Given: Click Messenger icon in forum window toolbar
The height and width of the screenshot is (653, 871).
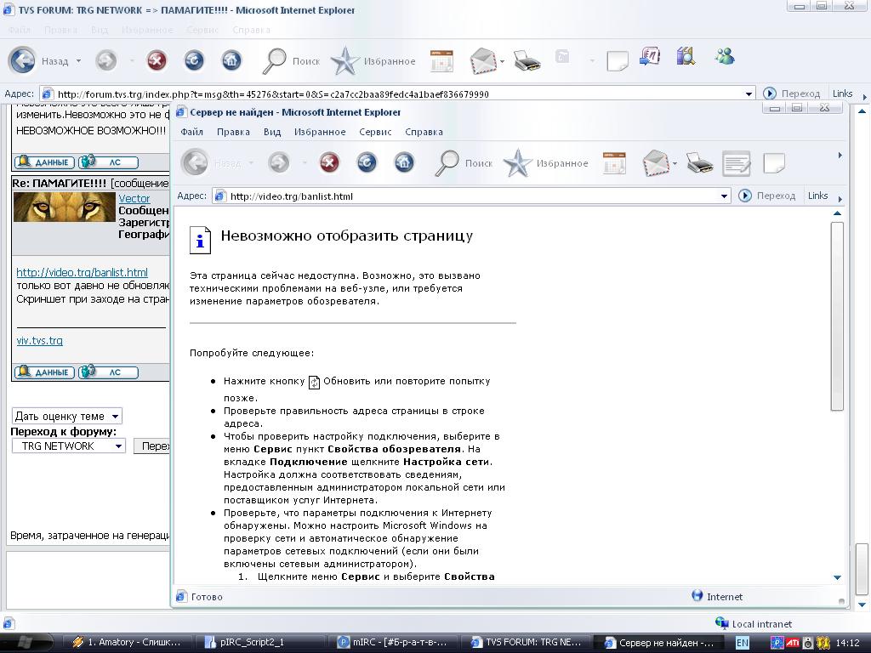Looking at the screenshot, I should (x=725, y=57).
